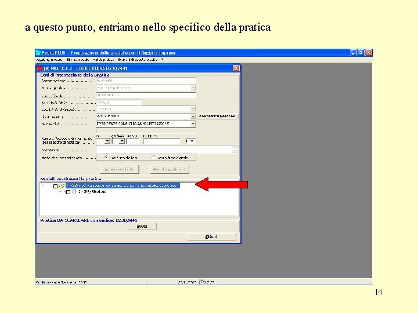
Task: Click the Salva modifiche button
Action: click(120, 169)
